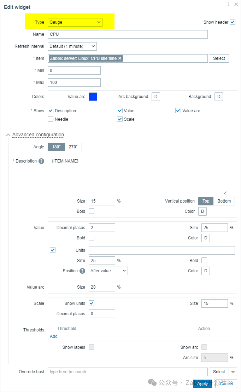241x392 pixels.
Task: Open Units Position dropdown After value
Action: point(108,271)
